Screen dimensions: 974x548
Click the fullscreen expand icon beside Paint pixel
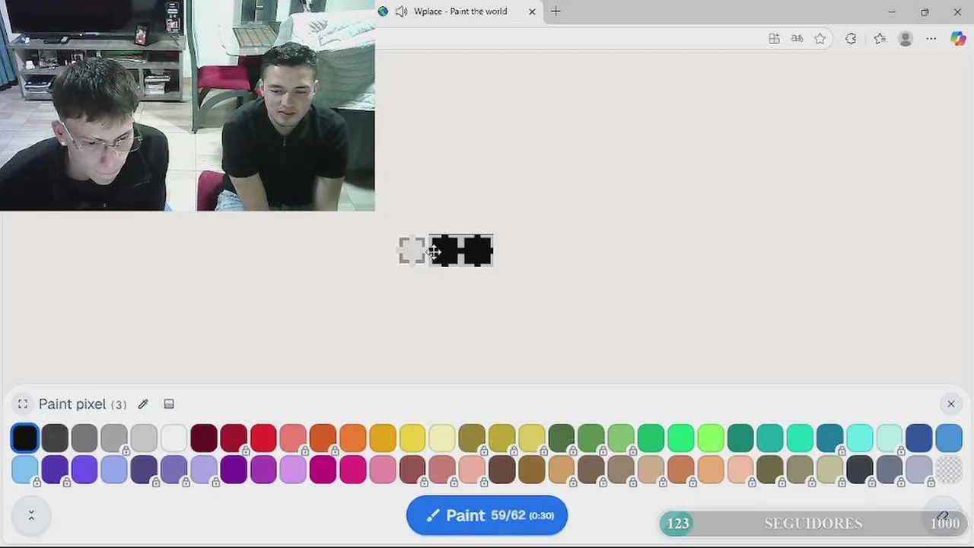tap(23, 404)
